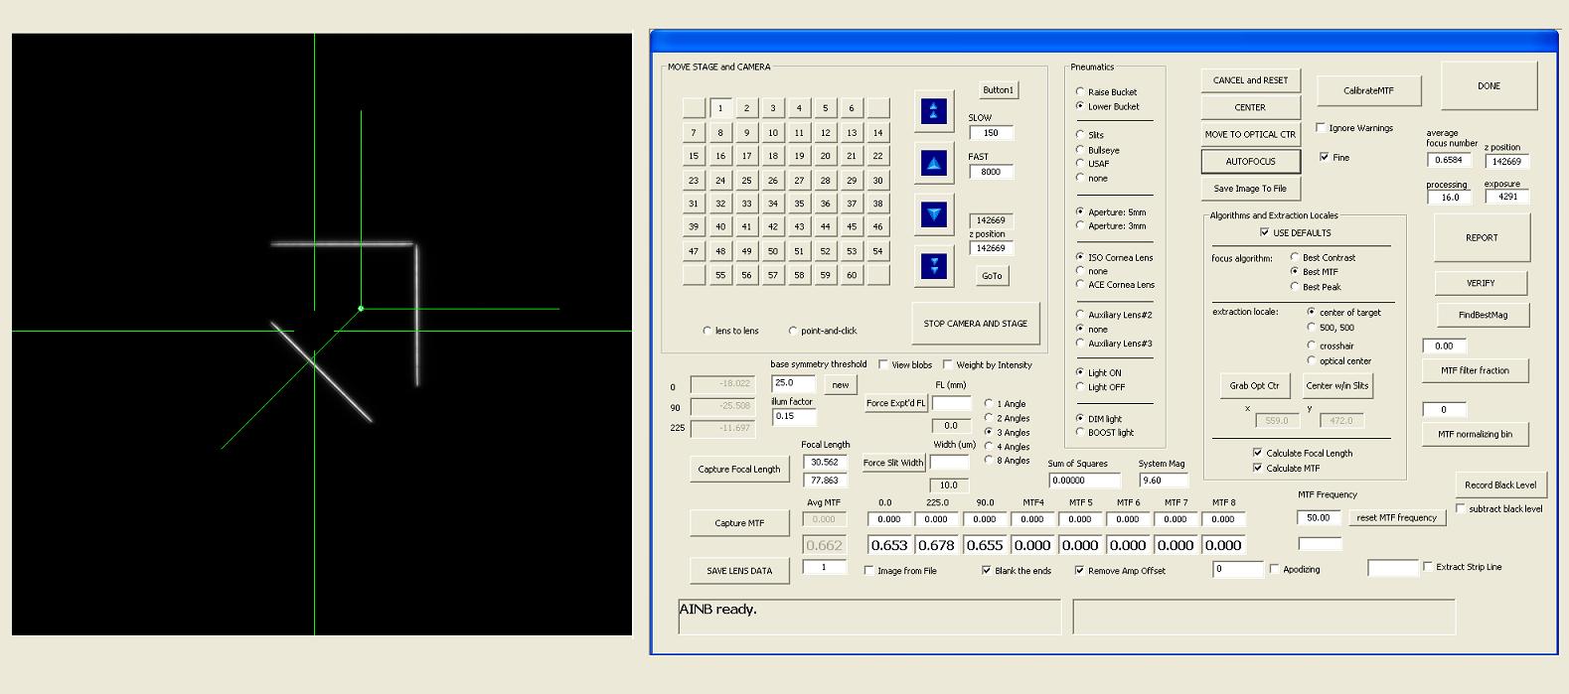Click the double up arrow stage button
Image resolution: width=1569 pixels, height=694 pixels.
click(933, 111)
